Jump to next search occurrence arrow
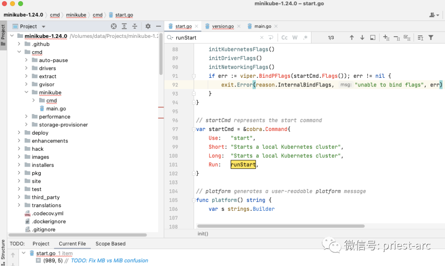Viewport: 445px width, 266px height. 362,37
